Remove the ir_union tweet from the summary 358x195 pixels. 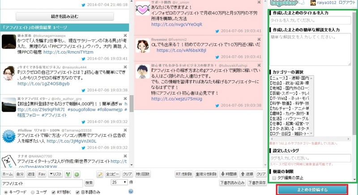coord(259,2)
